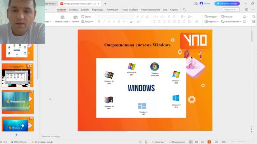Click the add slide plus button below thumbnails

(x=16, y=135)
